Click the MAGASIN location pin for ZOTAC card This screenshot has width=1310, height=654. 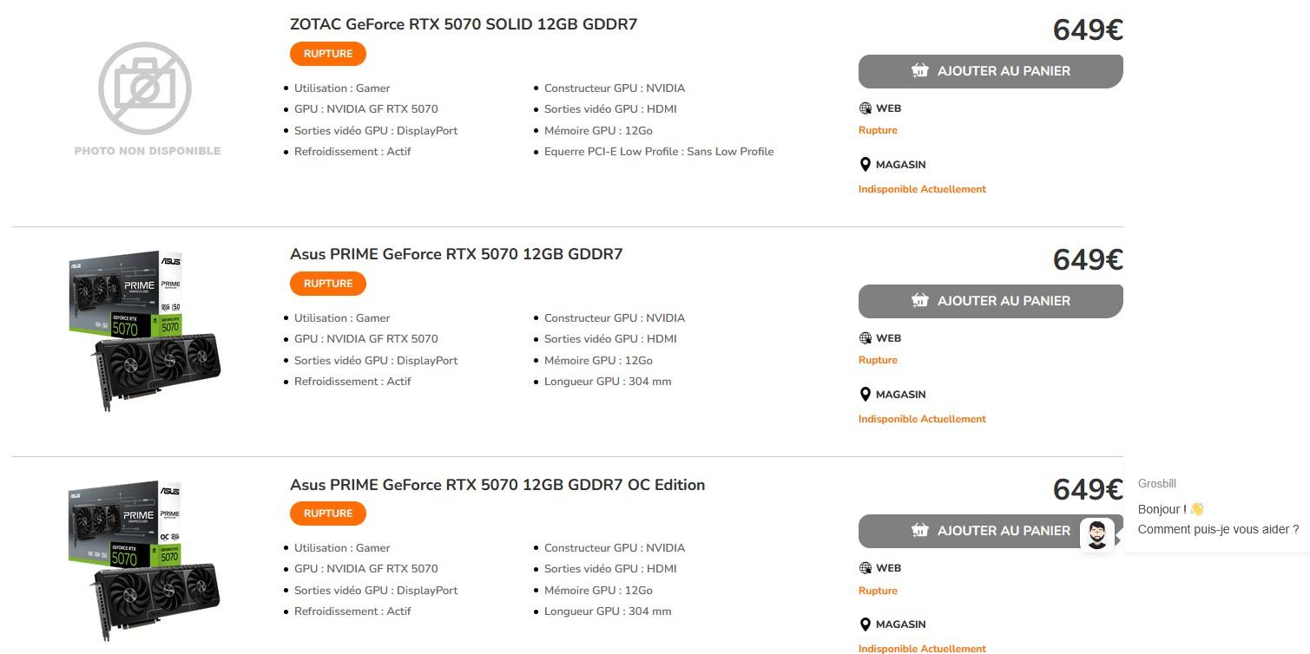[865, 165]
